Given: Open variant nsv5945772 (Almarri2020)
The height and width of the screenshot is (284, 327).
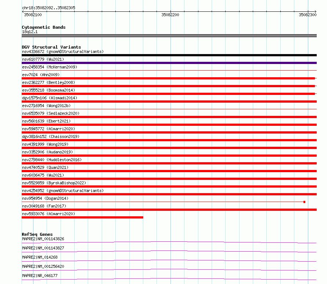Looking at the screenshot, I should click(x=48, y=129).
